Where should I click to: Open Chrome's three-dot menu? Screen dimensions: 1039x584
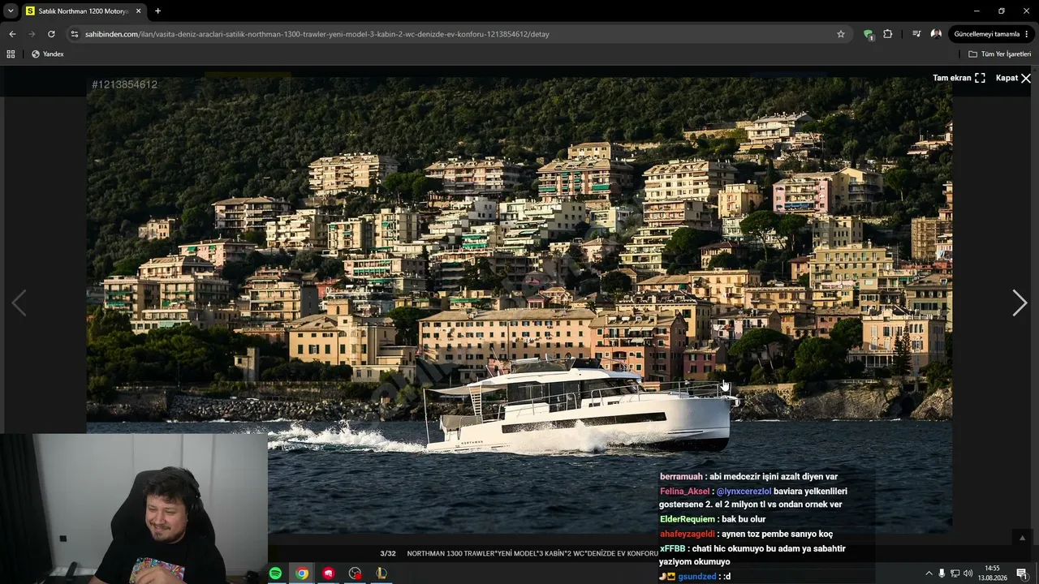tap(1028, 34)
